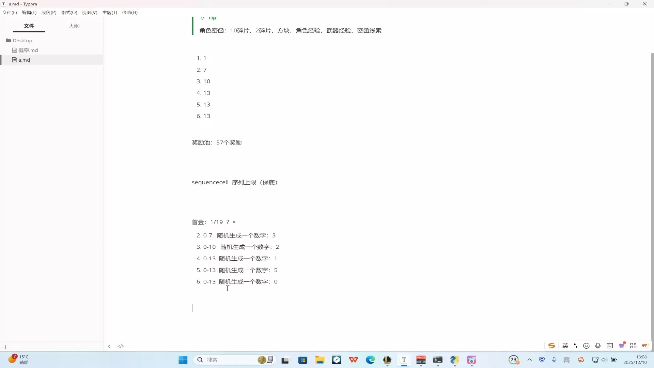654x368 pixels.
Task: Open the Windows Start button
Action: (x=183, y=360)
